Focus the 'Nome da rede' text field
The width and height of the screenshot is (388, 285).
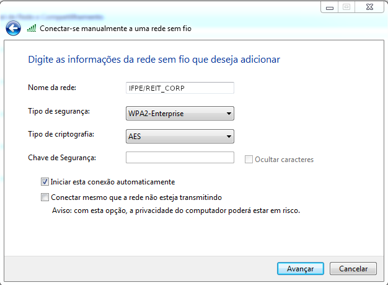180,88
